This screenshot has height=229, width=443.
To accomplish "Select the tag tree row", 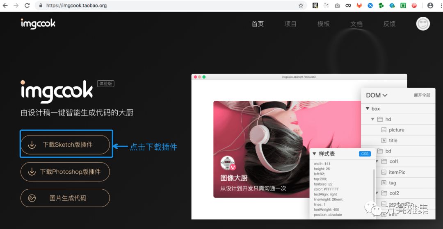I will [405, 183].
